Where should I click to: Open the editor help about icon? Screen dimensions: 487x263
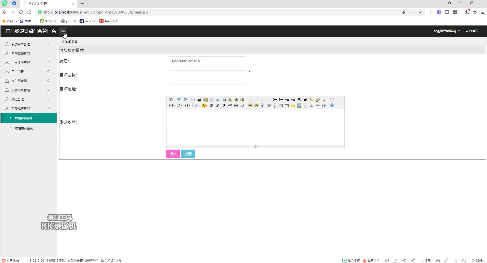(x=332, y=106)
